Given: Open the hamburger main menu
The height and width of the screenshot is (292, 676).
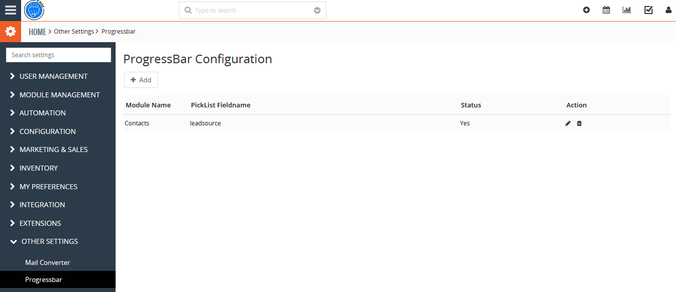Looking at the screenshot, I should click(x=10, y=10).
